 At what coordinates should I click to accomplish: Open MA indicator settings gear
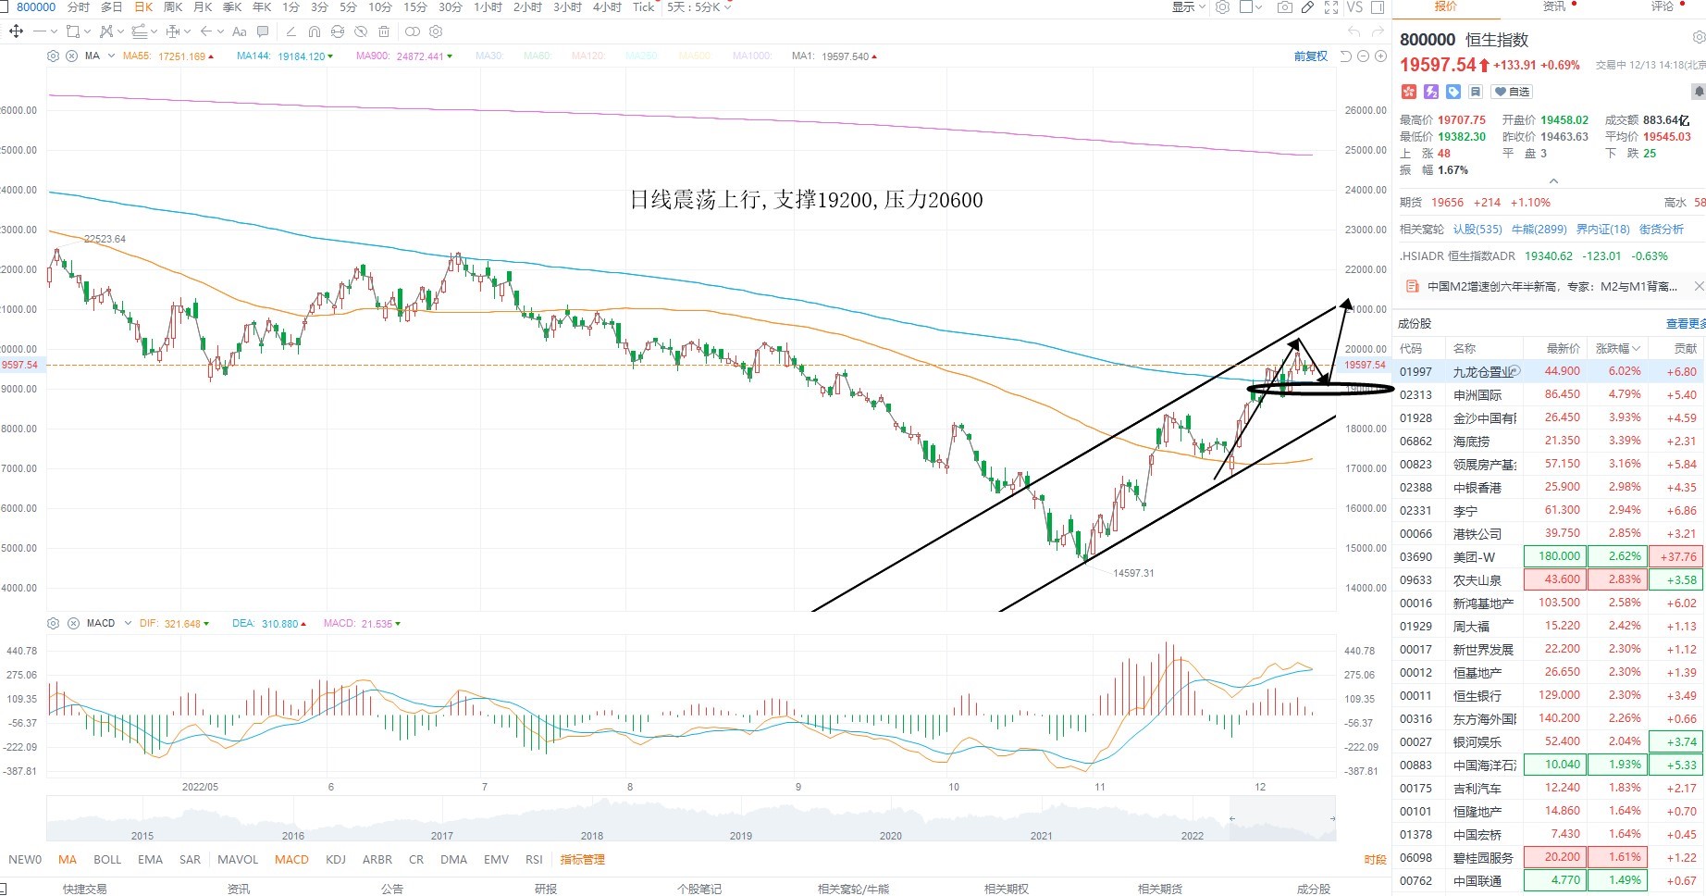(x=54, y=56)
